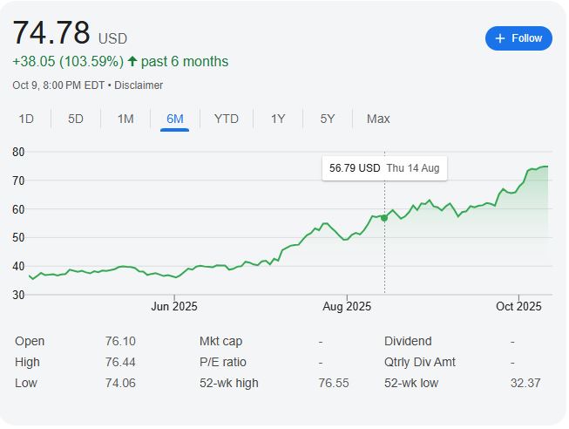
Task: Select the Max time range tab
Action: [x=378, y=119]
